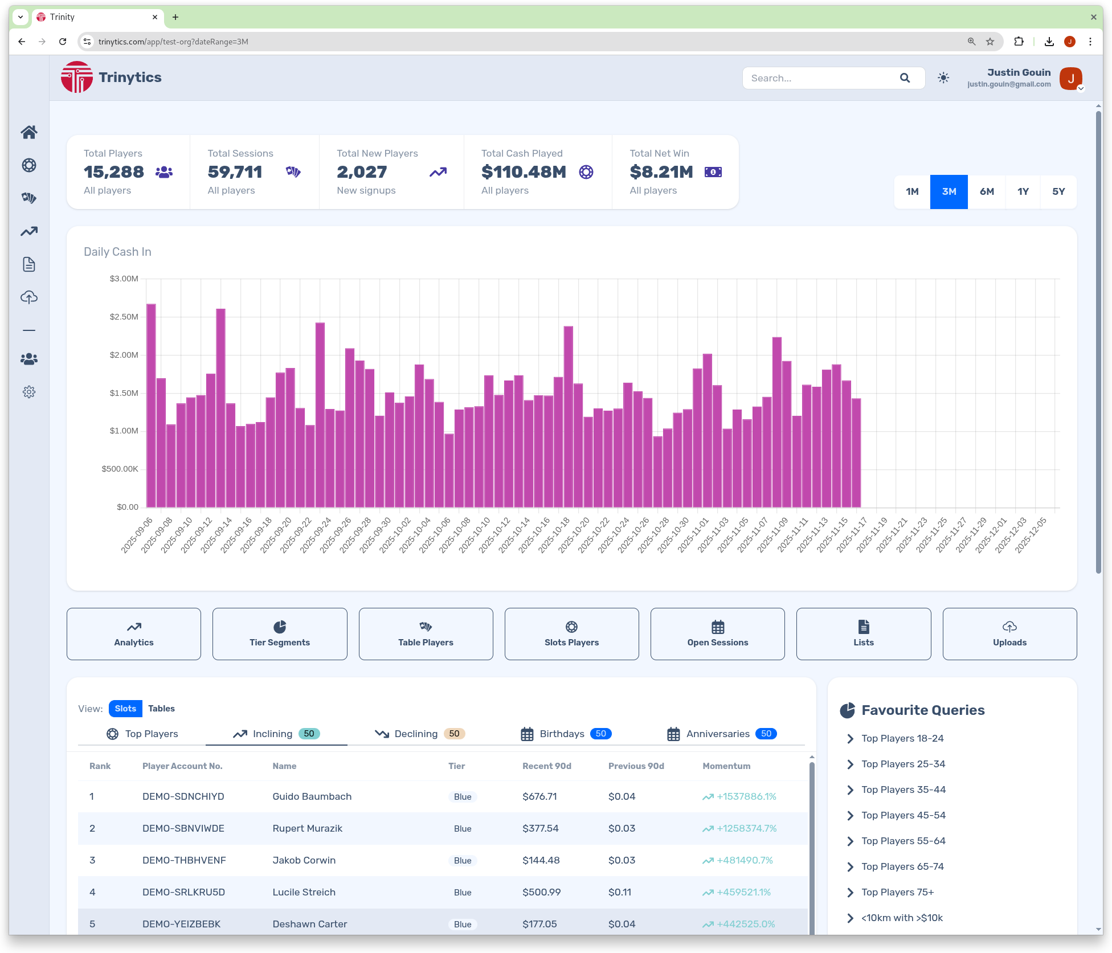Image resolution: width=1112 pixels, height=953 pixels.
Task: Expand the Top Players 18-24 query
Action: click(x=902, y=738)
